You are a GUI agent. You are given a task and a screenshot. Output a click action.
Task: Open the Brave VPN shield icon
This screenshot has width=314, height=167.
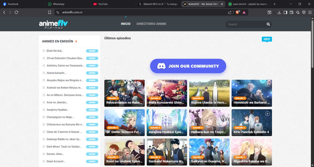coord(304,12)
